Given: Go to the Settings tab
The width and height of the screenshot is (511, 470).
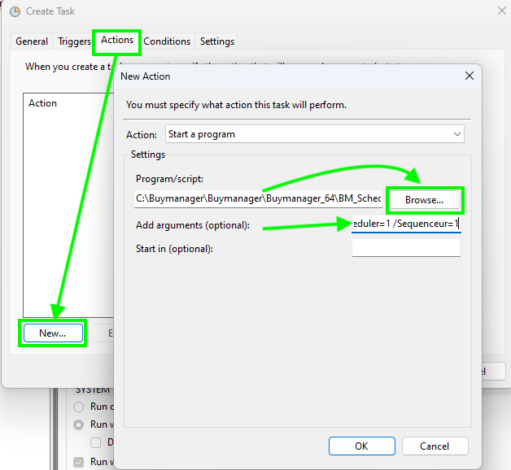Looking at the screenshot, I should (217, 41).
